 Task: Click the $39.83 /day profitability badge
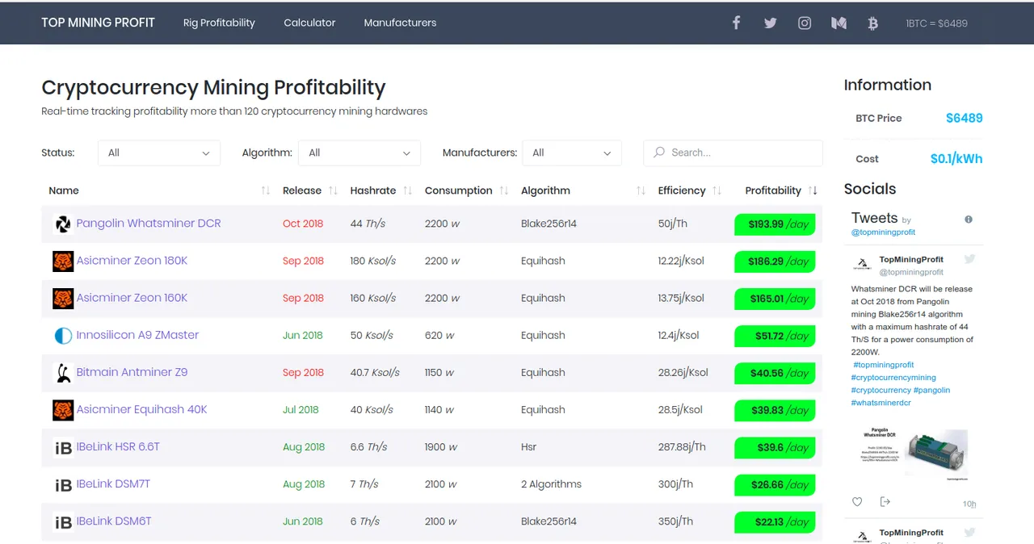[775, 410]
